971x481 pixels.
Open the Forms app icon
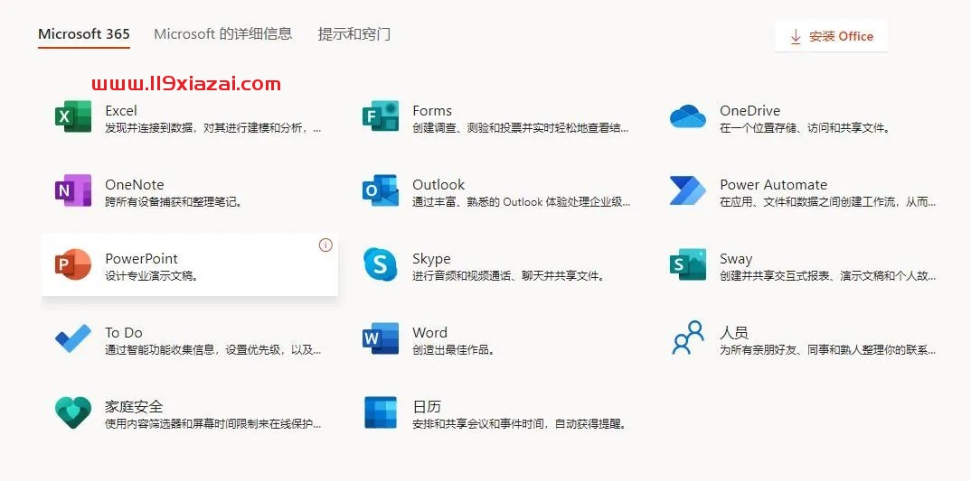[x=381, y=116]
